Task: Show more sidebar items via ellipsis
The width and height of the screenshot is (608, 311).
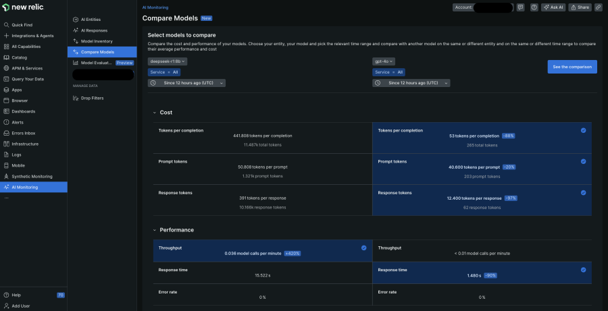Action: 6,198
